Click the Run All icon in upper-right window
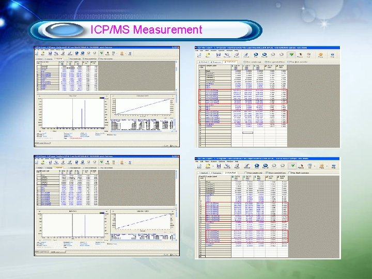The image size is (372, 279). tap(265, 55)
